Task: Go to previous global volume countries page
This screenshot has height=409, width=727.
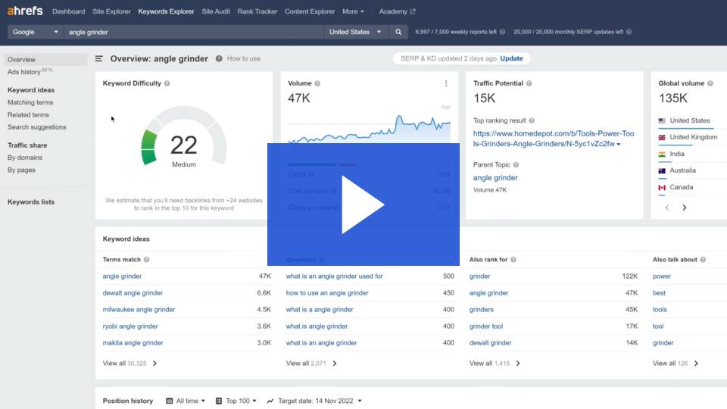Action: tap(666, 208)
